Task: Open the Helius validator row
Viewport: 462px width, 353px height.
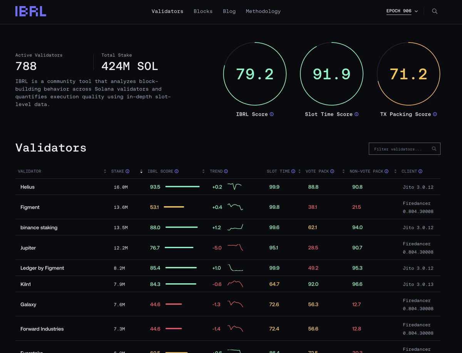Action: [x=228, y=187]
